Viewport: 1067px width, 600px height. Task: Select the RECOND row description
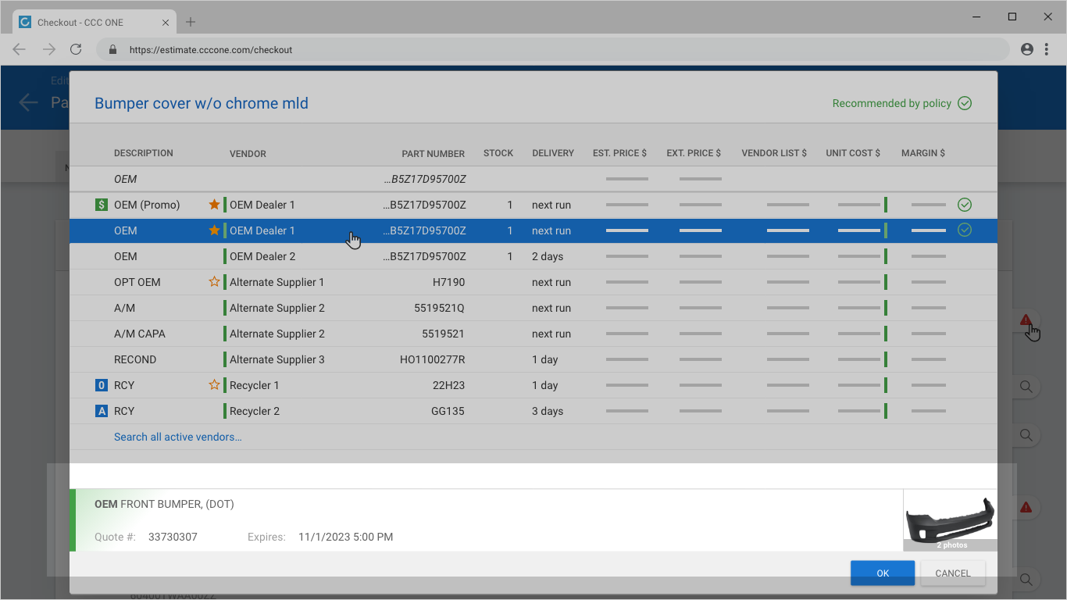(x=135, y=359)
